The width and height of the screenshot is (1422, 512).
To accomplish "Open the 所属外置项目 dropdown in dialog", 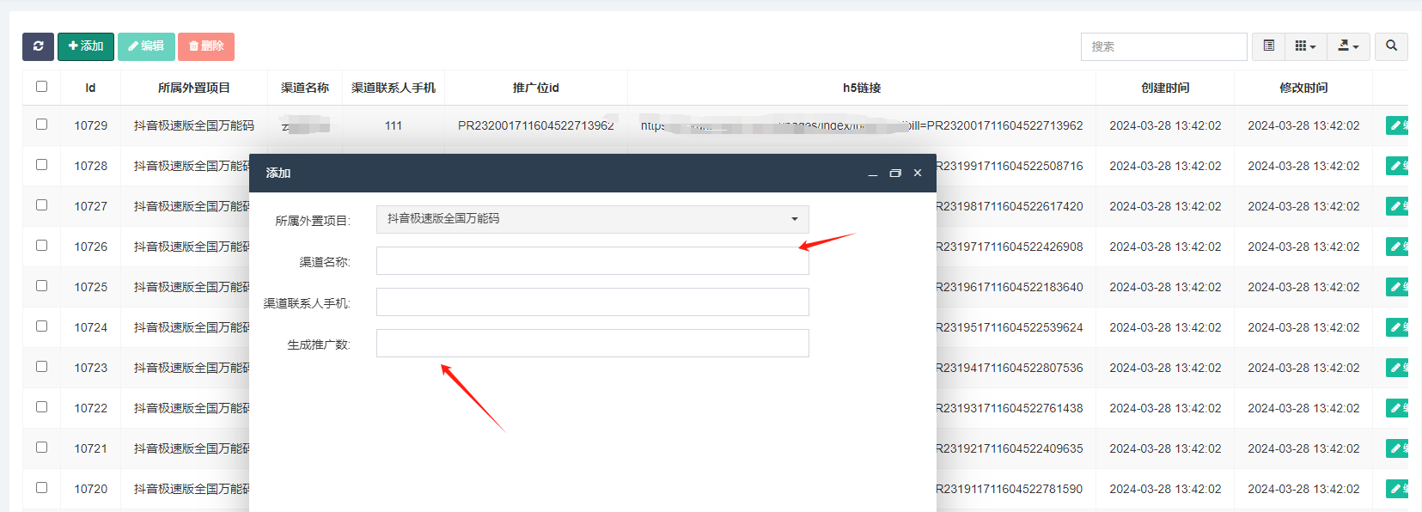I will 593,219.
